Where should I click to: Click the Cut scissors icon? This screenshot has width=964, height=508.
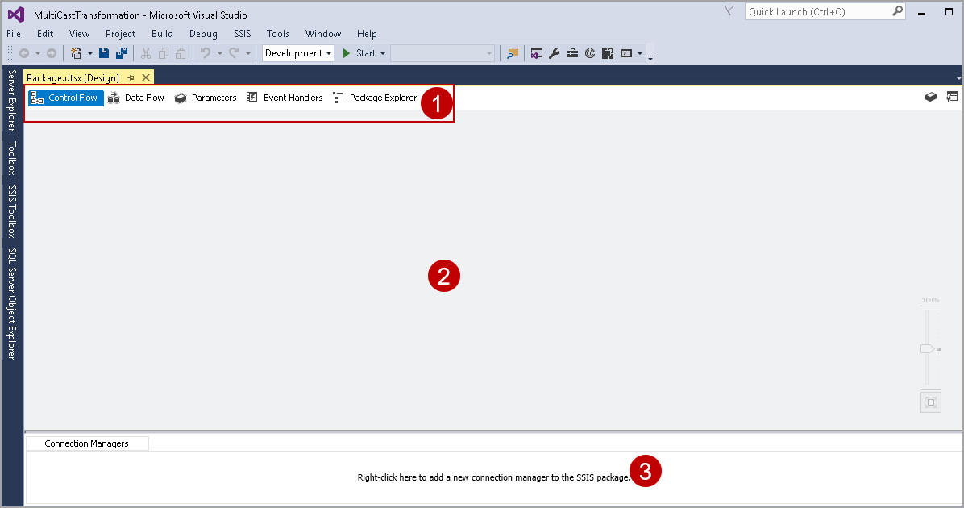146,53
